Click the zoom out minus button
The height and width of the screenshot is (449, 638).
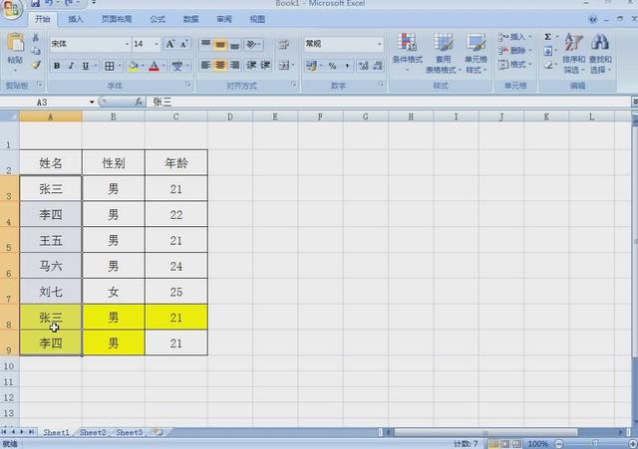(559, 444)
